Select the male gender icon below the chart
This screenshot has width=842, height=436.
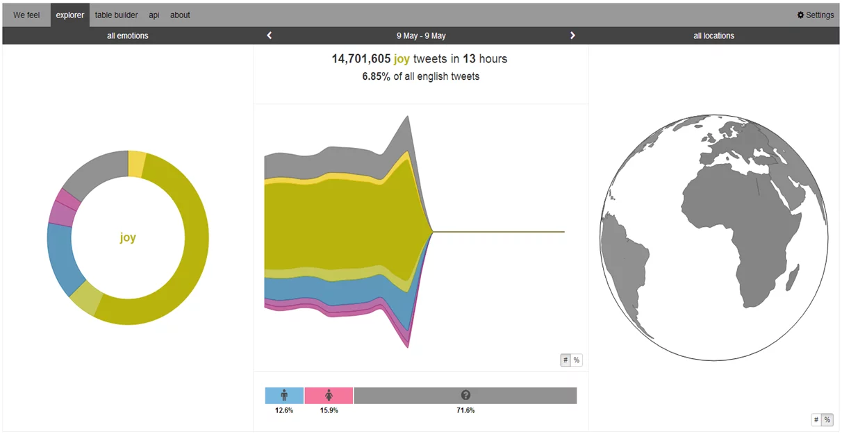point(284,394)
